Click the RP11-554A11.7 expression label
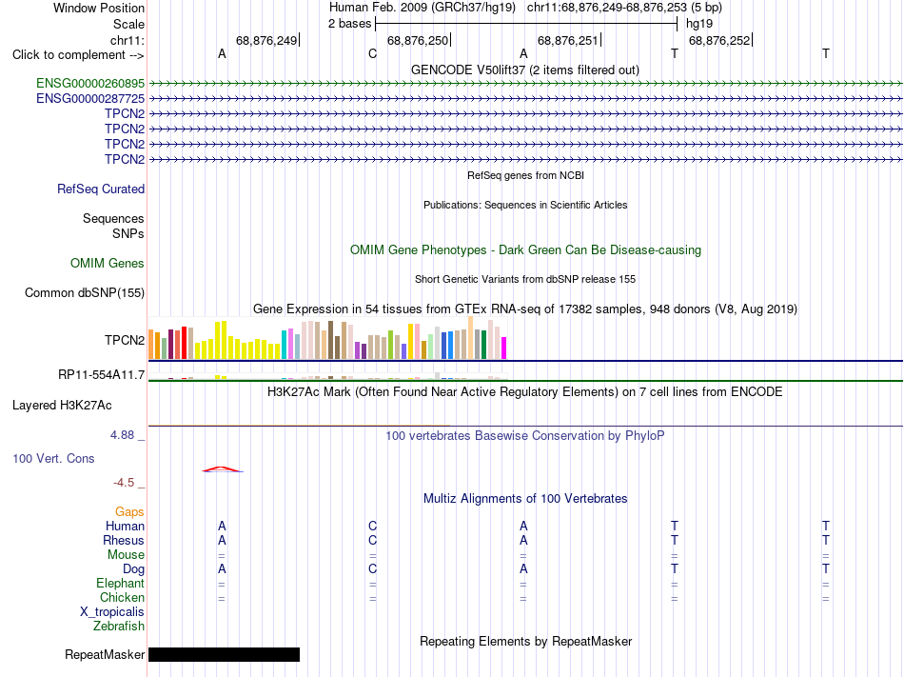Image resolution: width=904 pixels, height=677 pixels. coord(102,375)
